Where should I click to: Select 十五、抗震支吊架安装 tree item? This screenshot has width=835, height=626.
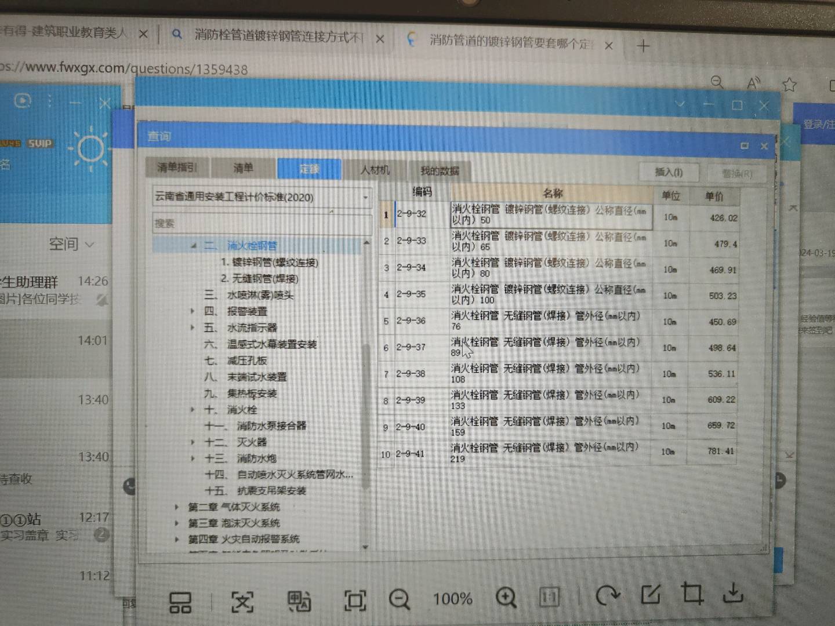click(x=255, y=491)
